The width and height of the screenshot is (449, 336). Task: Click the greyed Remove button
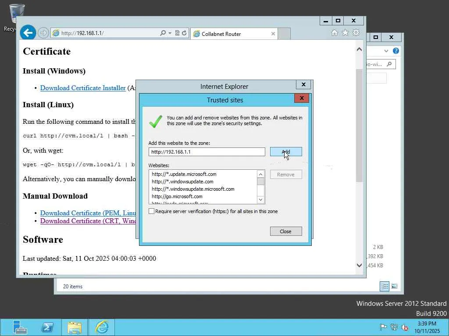coord(286,175)
